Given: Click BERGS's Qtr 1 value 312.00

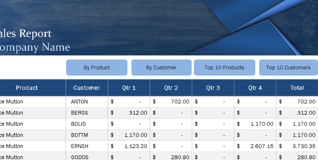Looking at the screenshot, I should click(x=129, y=113).
